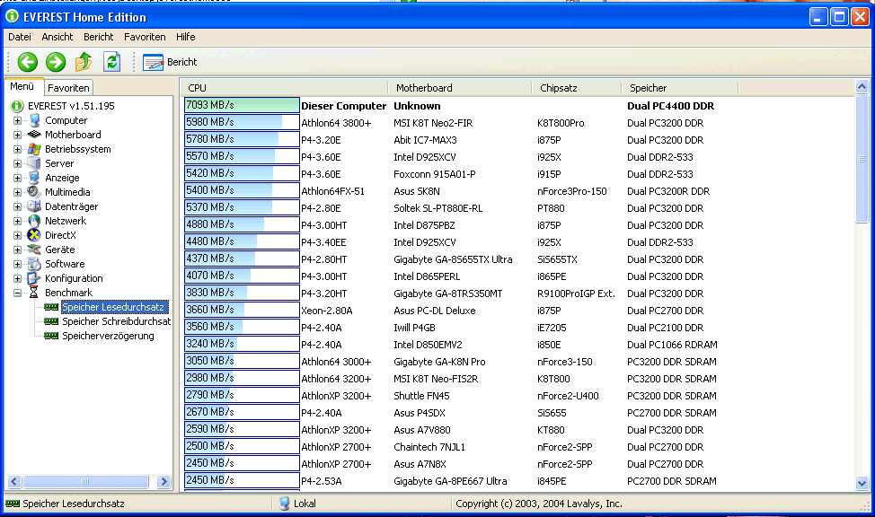Open the Bericht menu
The width and height of the screenshot is (875, 517).
click(x=98, y=37)
